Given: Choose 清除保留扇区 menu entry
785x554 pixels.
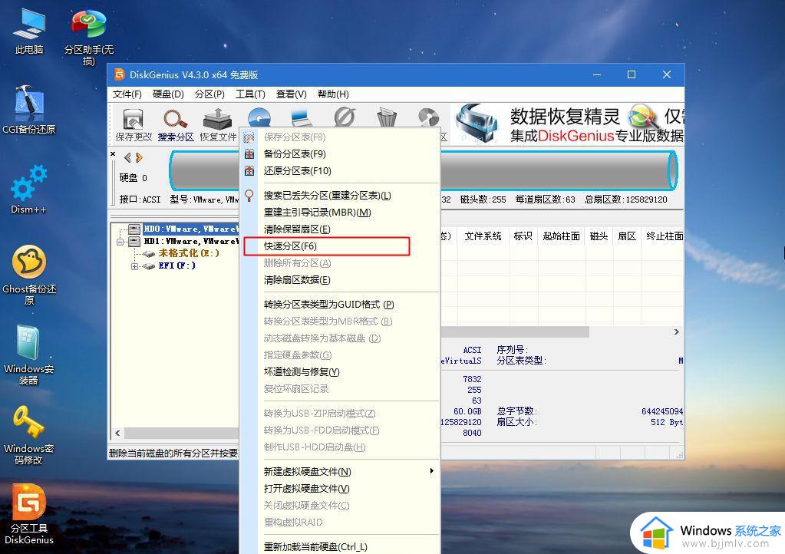Looking at the screenshot, I should pyautogui.click(x=341, y=229).
